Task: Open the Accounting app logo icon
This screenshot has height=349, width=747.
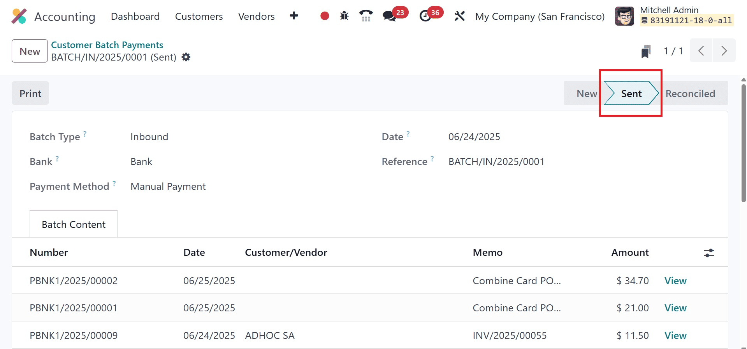Action: point(19,16)
